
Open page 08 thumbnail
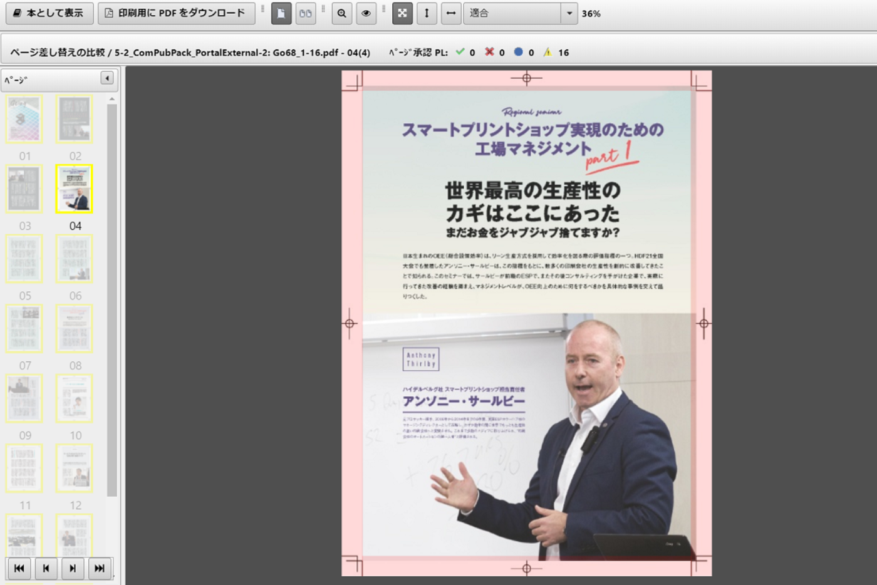click(x=75, y=329)
